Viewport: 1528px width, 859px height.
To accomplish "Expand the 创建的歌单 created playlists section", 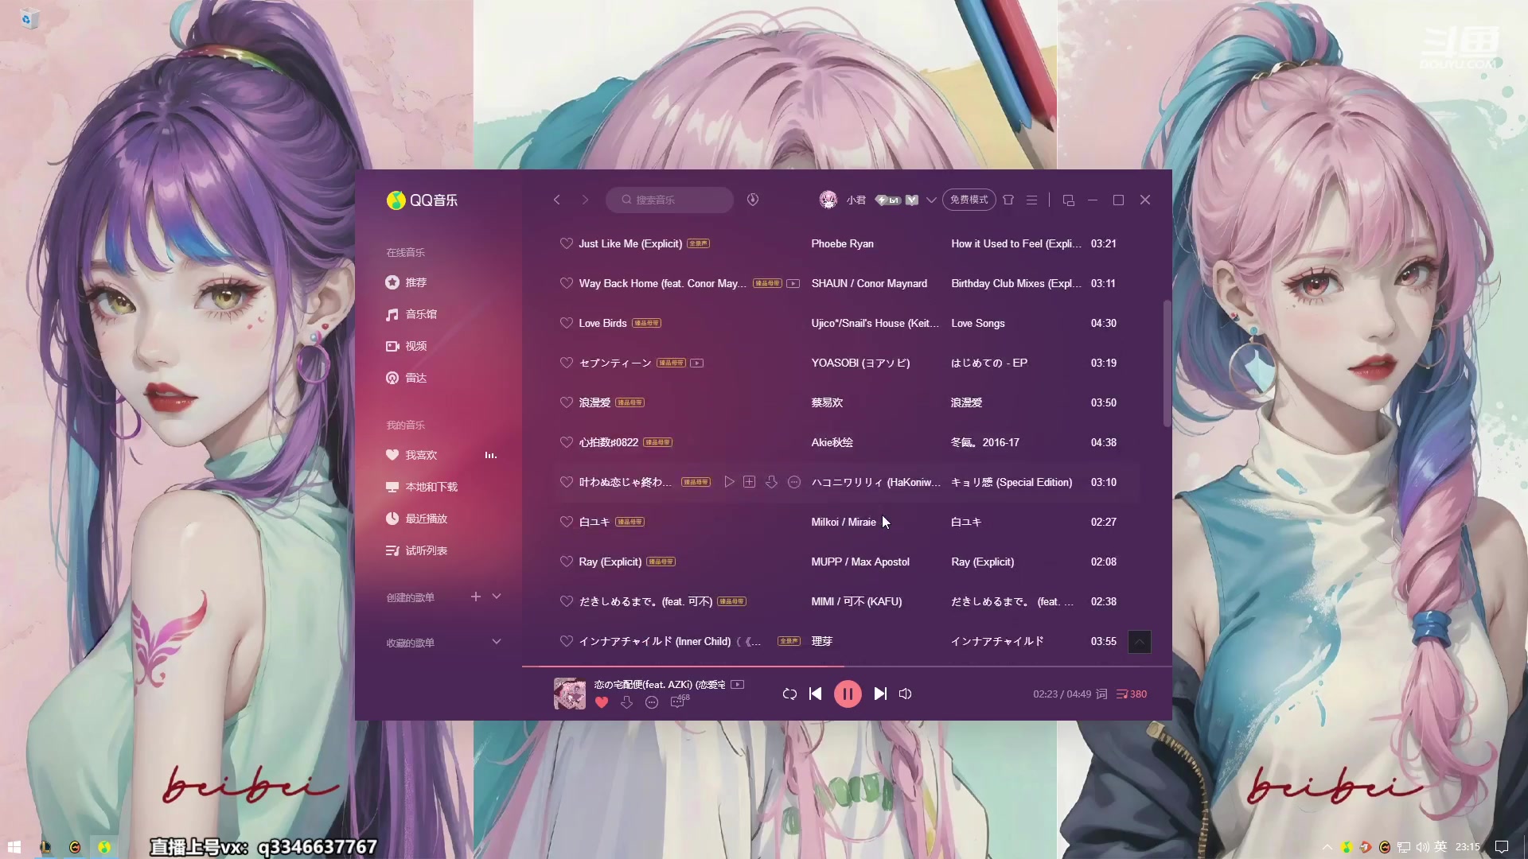I will [497, 597].
